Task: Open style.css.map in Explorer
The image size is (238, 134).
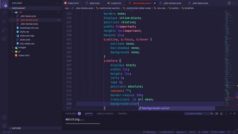Action: coord(35,36)
